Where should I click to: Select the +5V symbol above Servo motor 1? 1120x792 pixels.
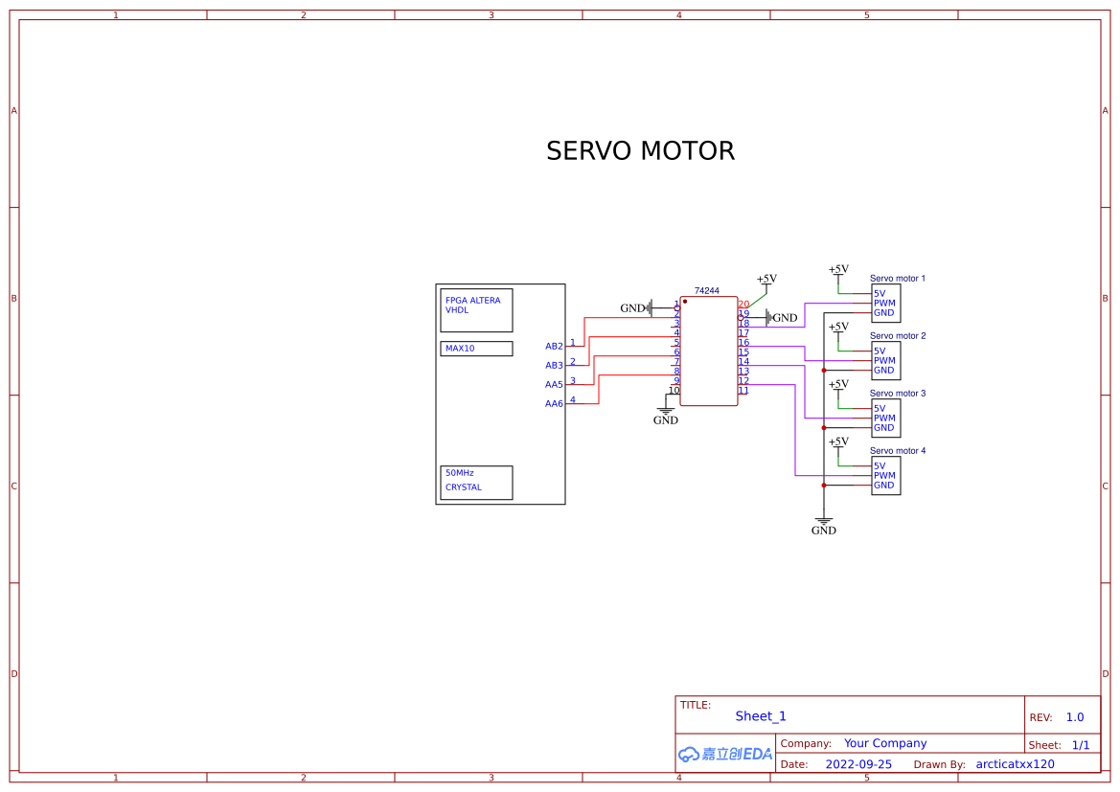pos(838,270)
